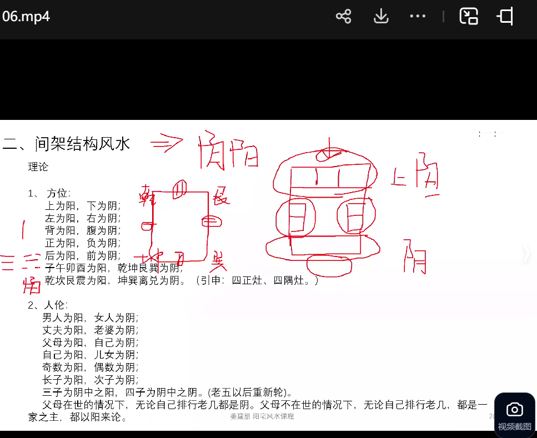537x438 pixels.
Task: Click the rotate screen icon at top right
Action: (x=505, y=17)
